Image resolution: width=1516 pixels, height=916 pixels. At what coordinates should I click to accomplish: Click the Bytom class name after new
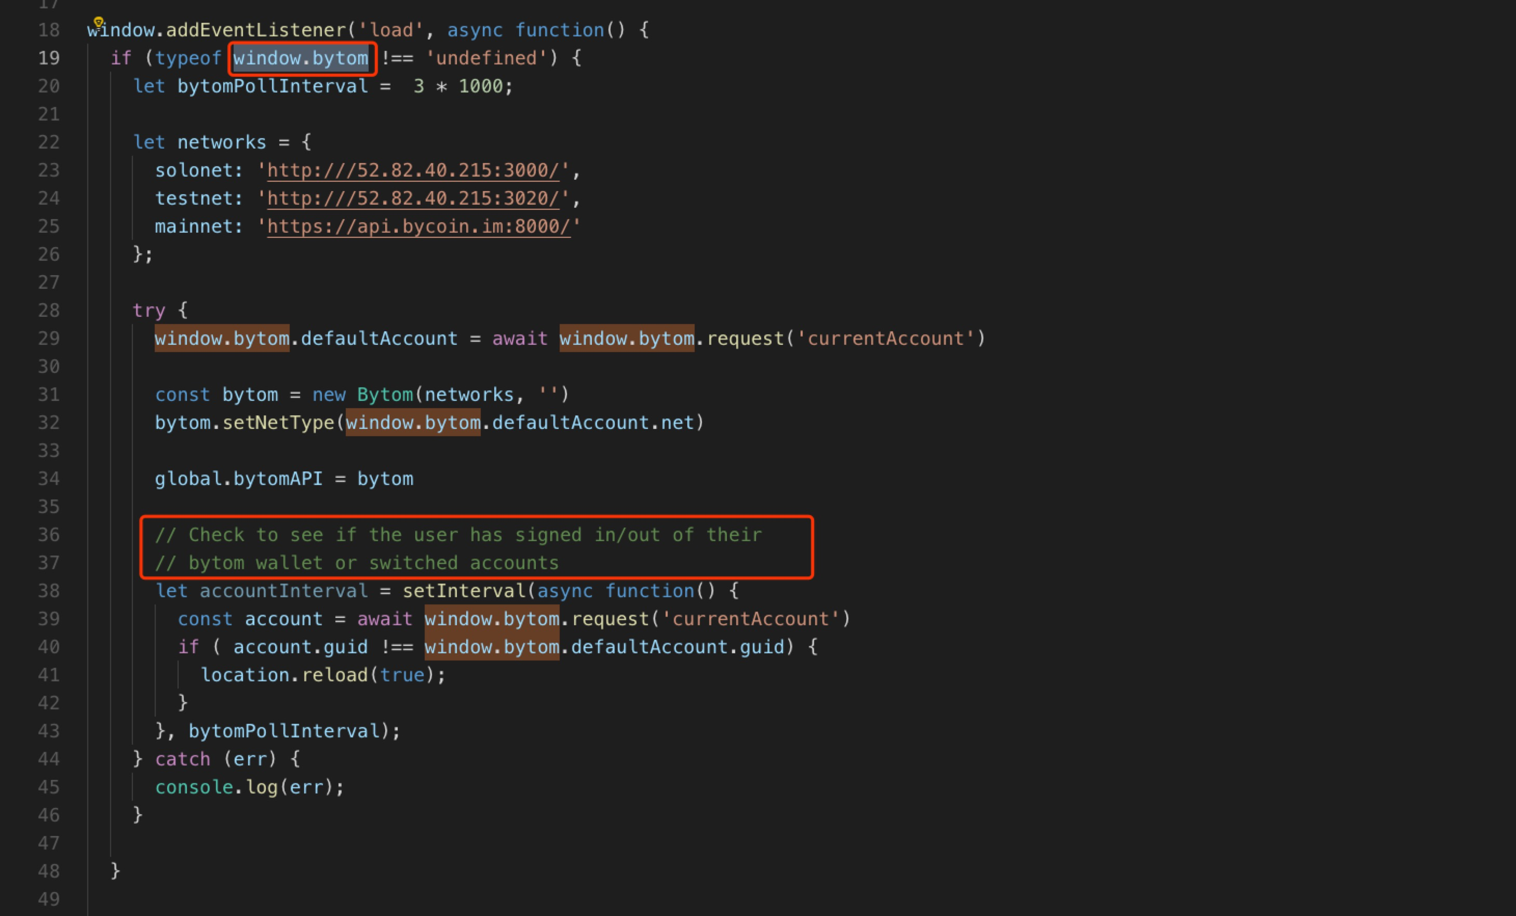pos(385,394)
